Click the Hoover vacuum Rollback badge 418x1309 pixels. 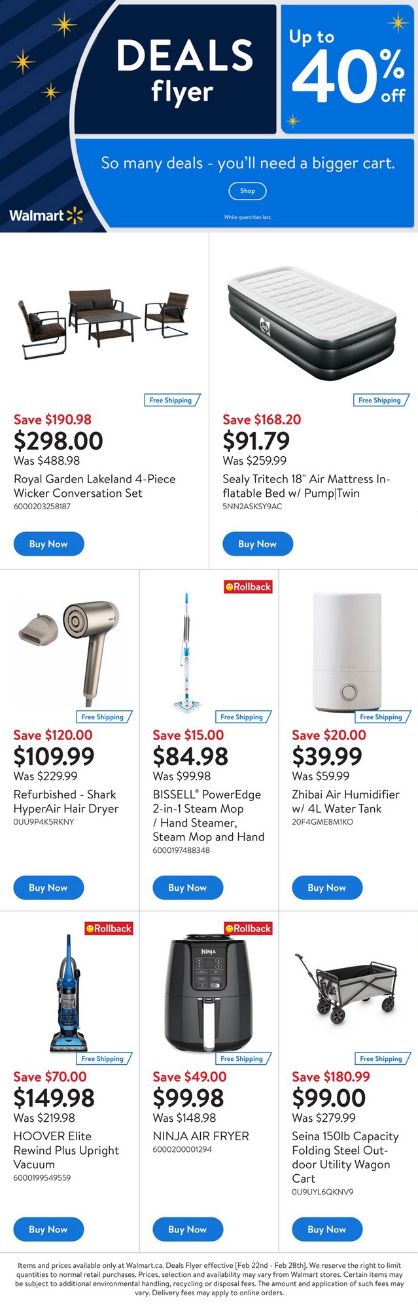coord(109,928)
